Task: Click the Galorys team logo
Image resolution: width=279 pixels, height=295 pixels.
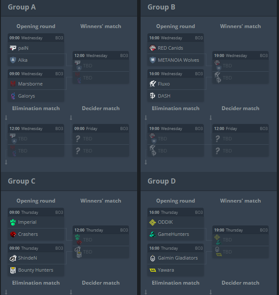Action: (13, 96)
